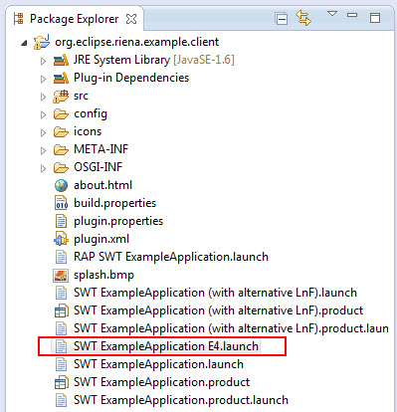Click the plugin.xml plug-in icon
Image resolution: width=397 pixels, height=412 pixels.
(x=61, y=239)
